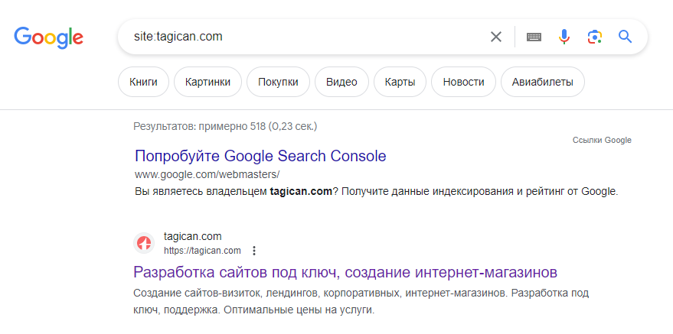Switch to the Карты filter
673x334 pixels.
(400, 82)
